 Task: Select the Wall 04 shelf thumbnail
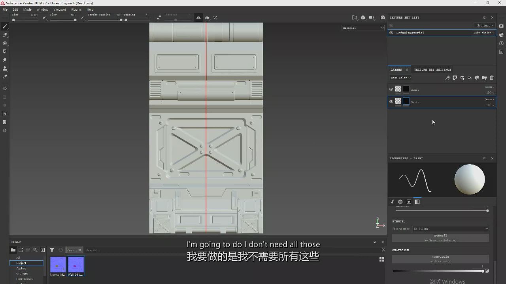pos(76,266)
